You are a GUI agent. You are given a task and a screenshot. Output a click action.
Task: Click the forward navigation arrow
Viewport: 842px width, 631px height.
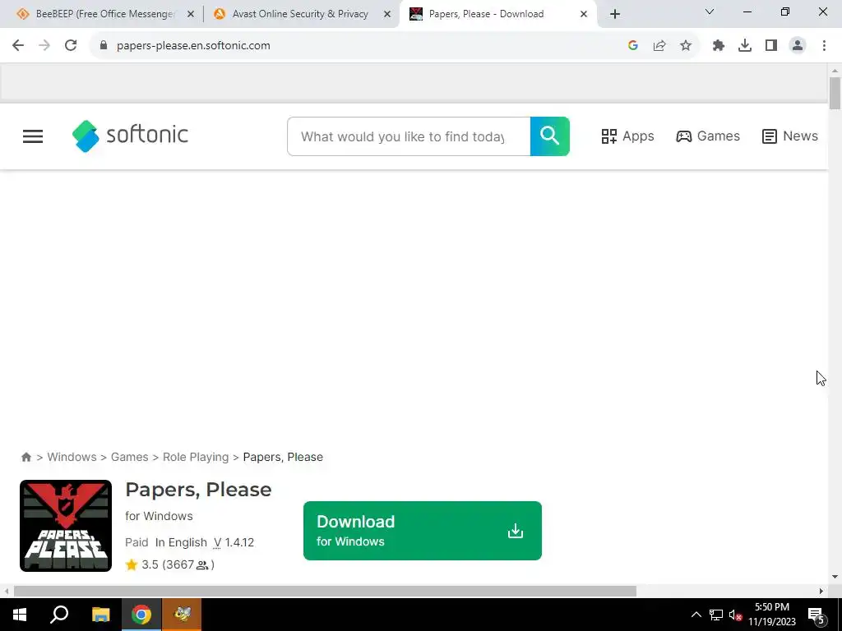tap(44, 46)
